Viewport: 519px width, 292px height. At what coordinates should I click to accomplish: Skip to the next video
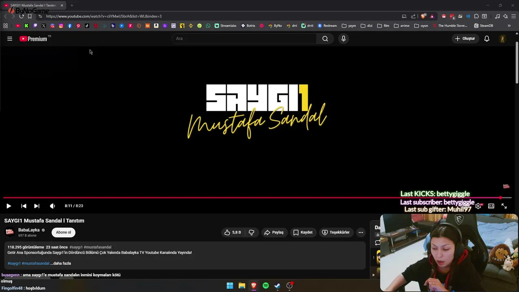pos(36,206)
